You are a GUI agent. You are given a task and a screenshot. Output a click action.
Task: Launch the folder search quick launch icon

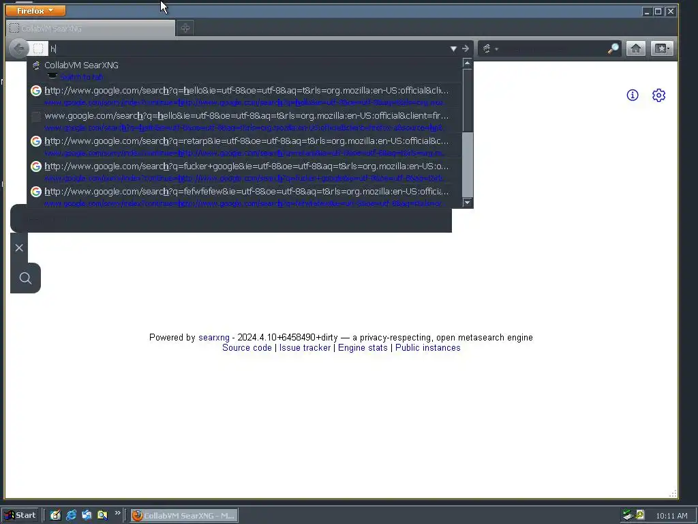(x=102, y=515)
